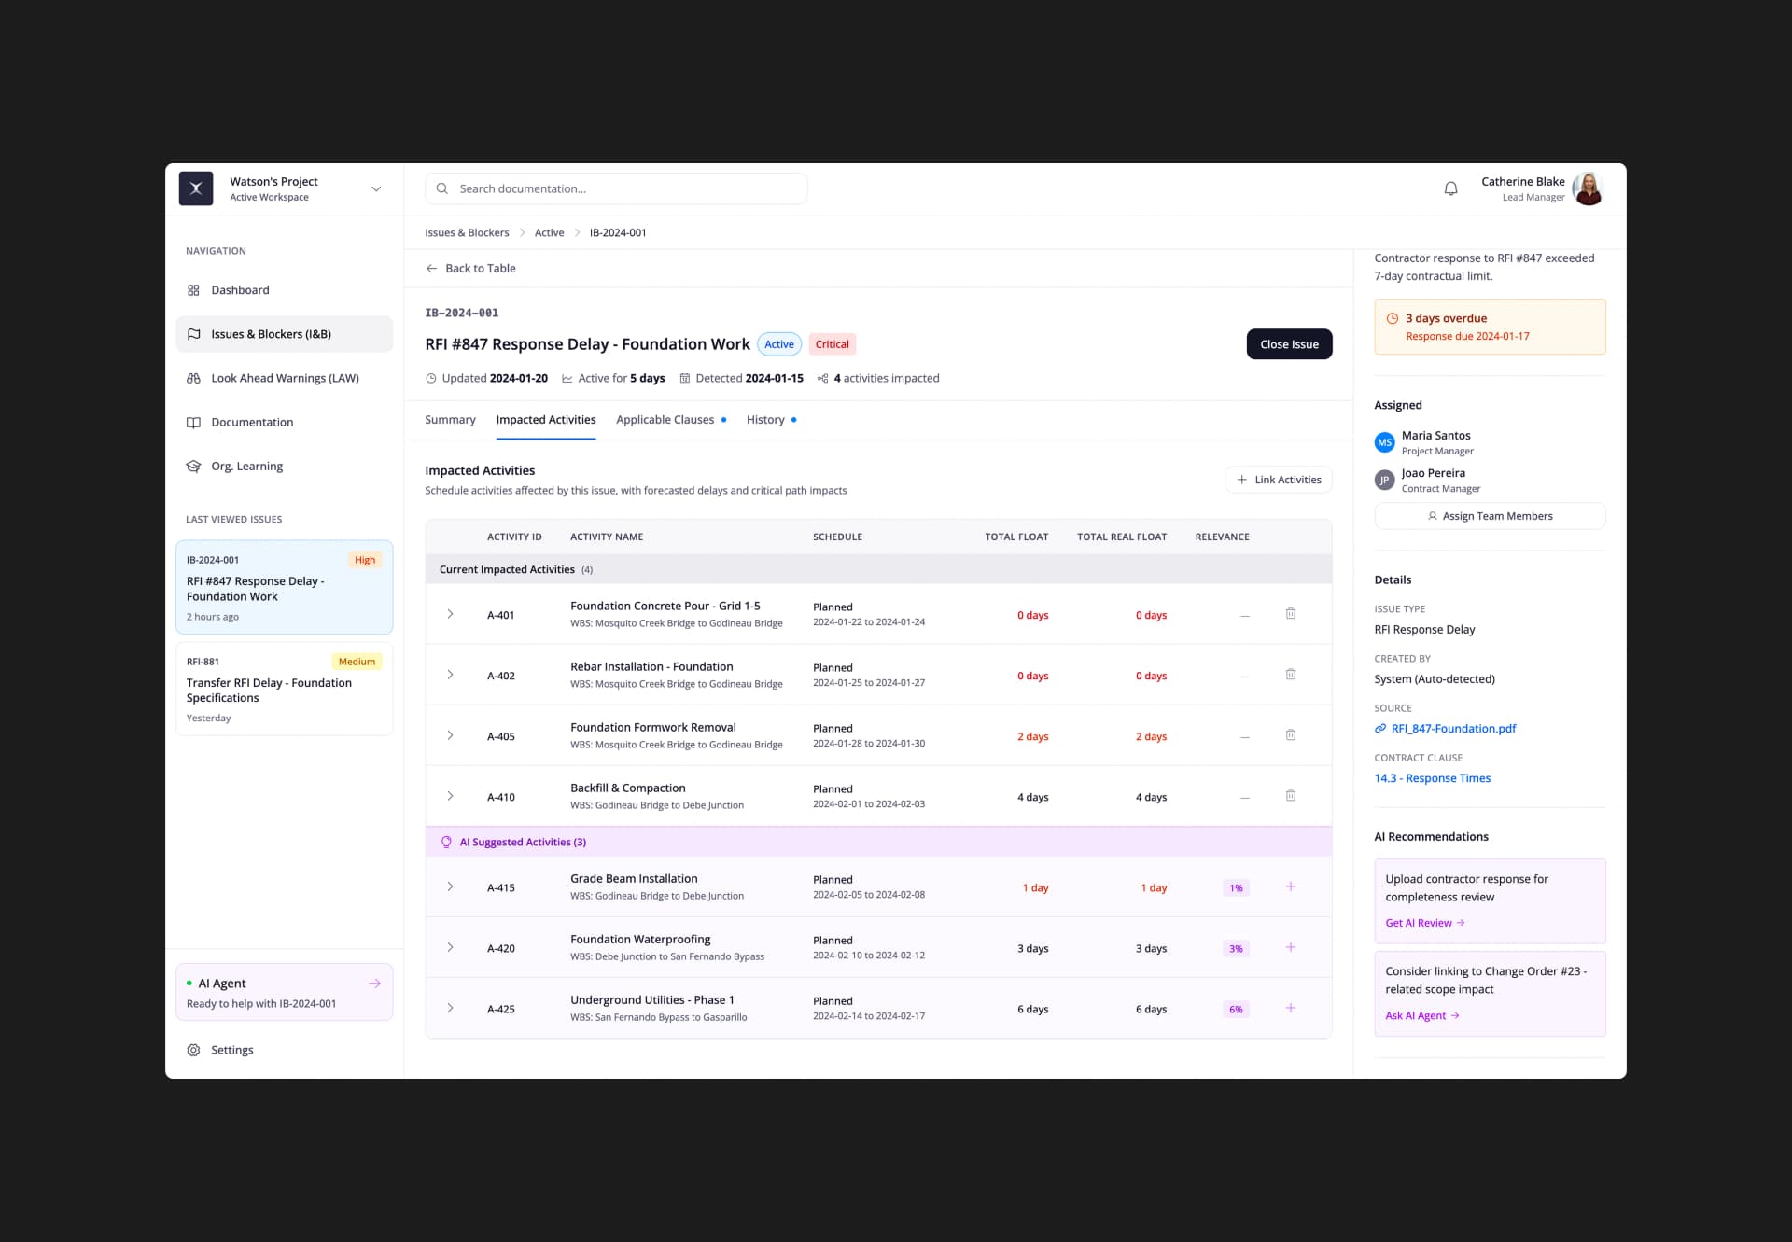Go to Look Ahead Warnings (LAW)

[284, 379]
